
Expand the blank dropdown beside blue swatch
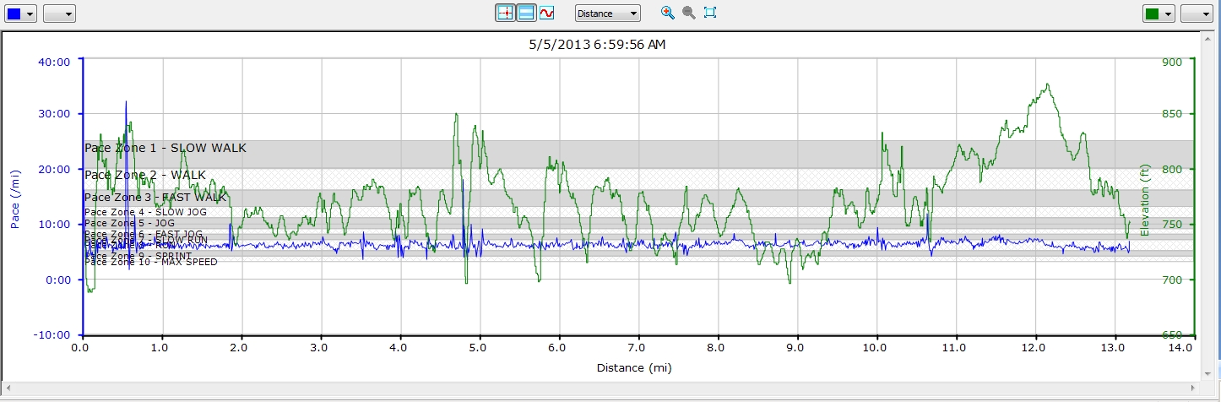(59, 14)
